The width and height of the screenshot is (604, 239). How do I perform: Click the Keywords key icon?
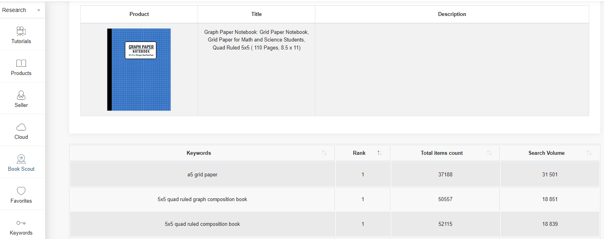pos(21,223)
